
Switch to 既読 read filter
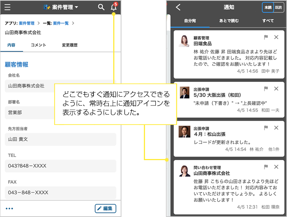(278, 7)
